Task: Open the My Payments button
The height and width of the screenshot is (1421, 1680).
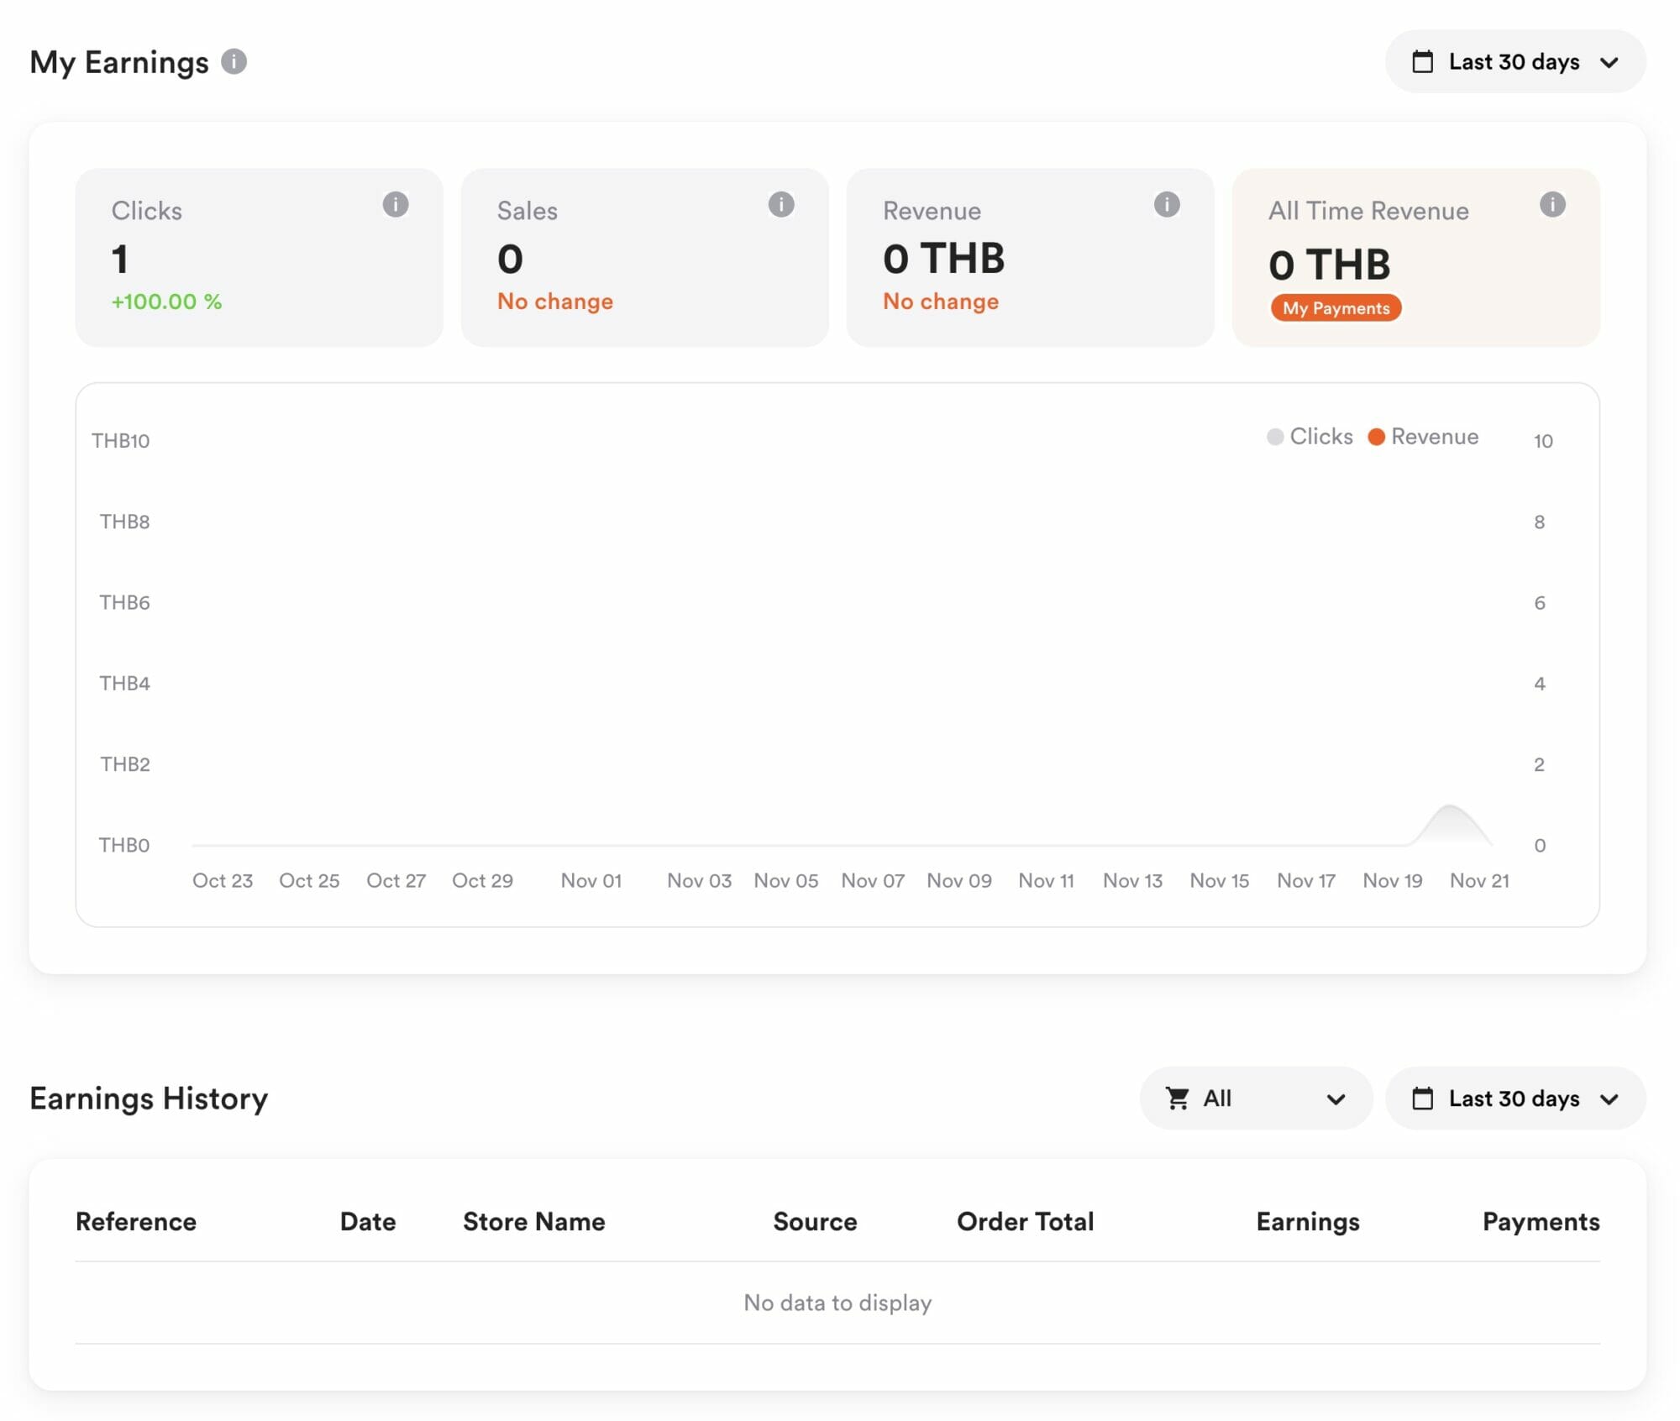Action: (1335, 307)
